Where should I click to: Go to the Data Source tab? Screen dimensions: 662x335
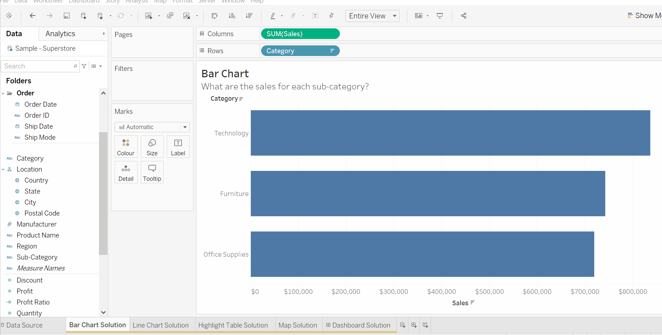tap(22, 325)
